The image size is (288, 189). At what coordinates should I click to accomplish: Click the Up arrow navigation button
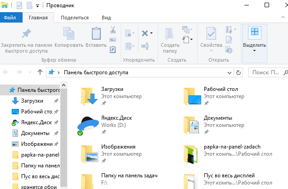click(x=40, y=72)
